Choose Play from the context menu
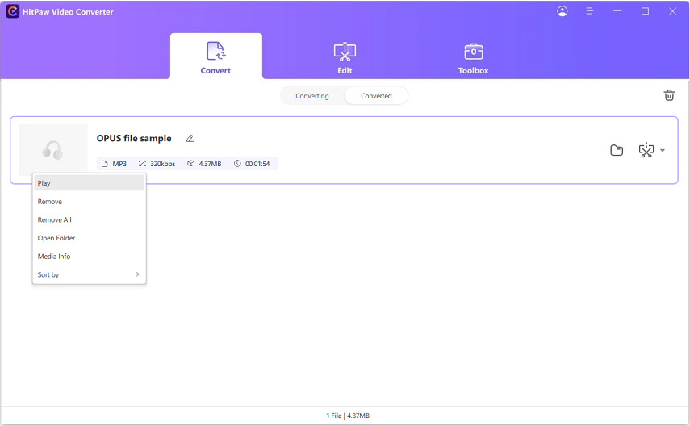The width and height of the screenshot is (690, 426). [90, 183]
